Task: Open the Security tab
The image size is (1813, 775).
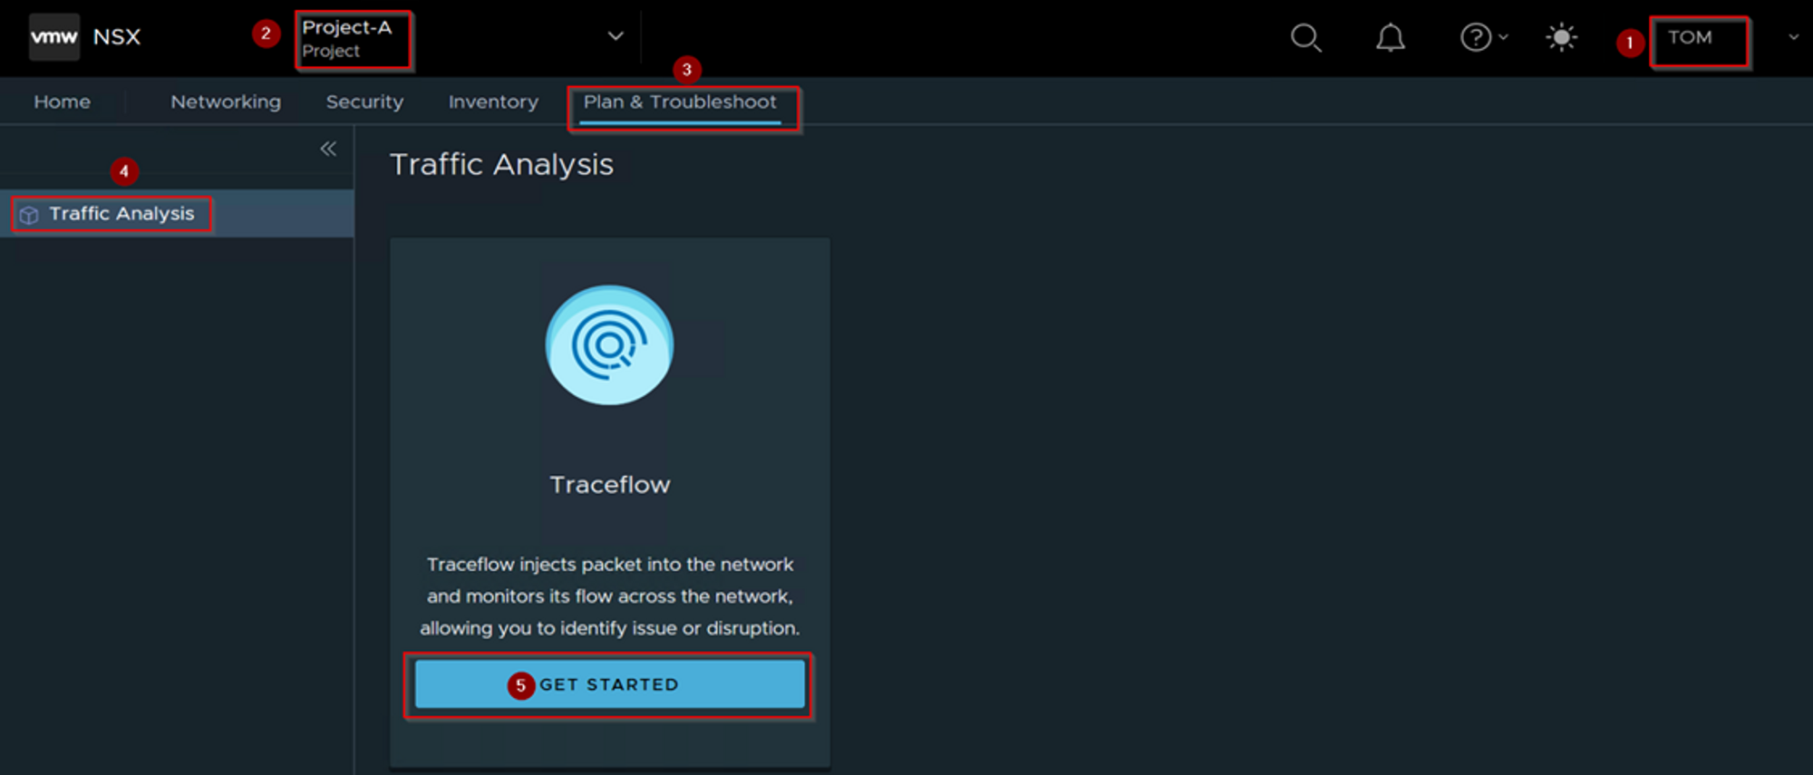Action: click(x=364, y=102)
